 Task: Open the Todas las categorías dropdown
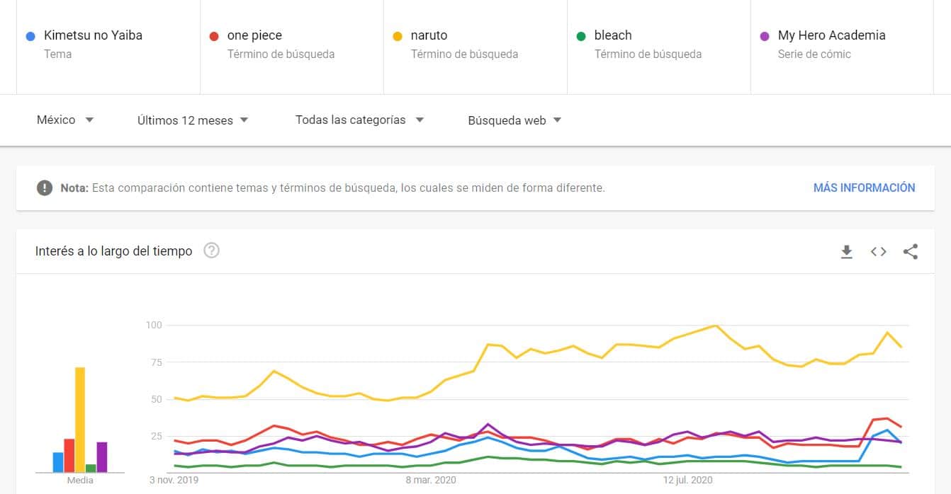coord(359,120)
